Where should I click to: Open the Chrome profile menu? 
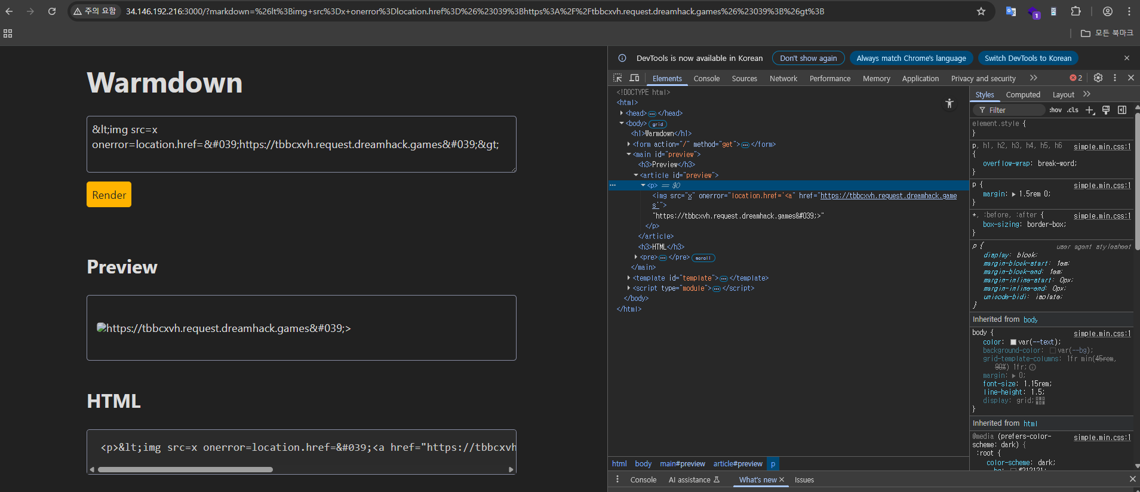point(1108,11)
